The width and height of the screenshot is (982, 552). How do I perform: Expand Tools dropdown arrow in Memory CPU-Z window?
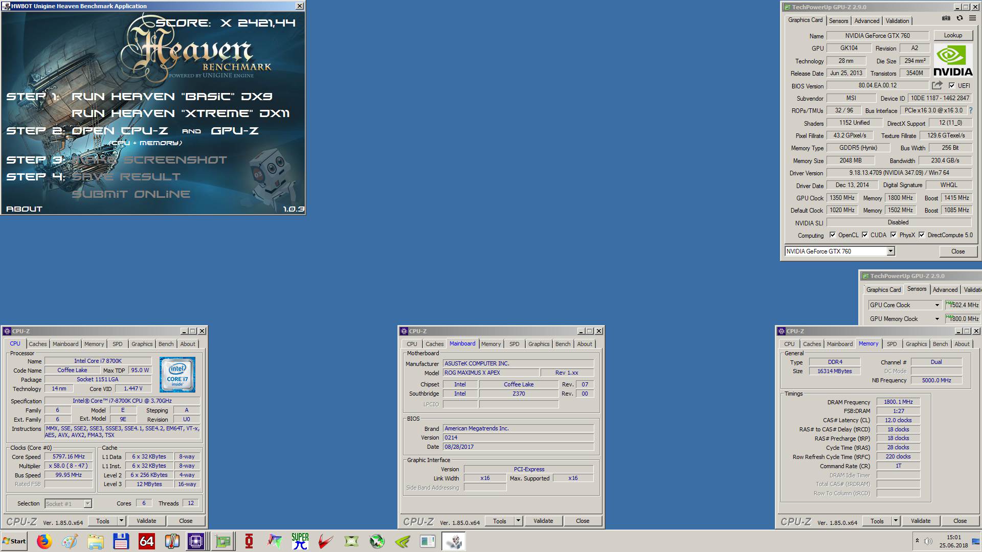tap(896, 521)
